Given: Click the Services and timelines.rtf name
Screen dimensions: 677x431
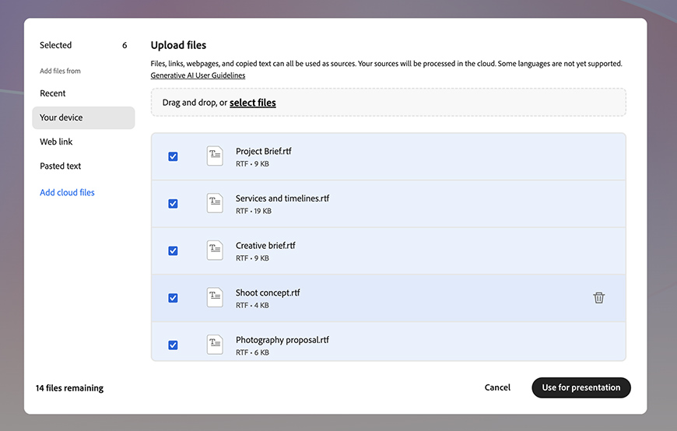Looking at the screenshot, I should (282, 198).
